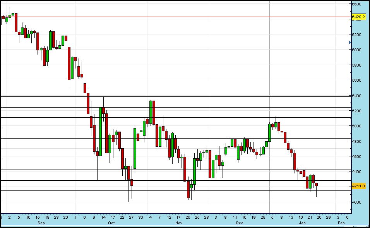Select the yellow 4211,0 current price tag
370x228 pixels.
pyautogui.click(x=358, y=186)
